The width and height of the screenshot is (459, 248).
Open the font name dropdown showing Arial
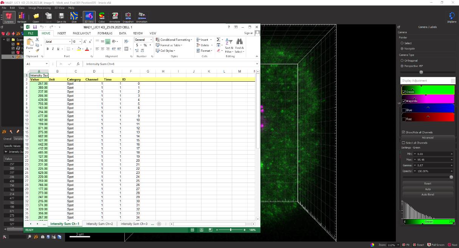tap(70, 42)
